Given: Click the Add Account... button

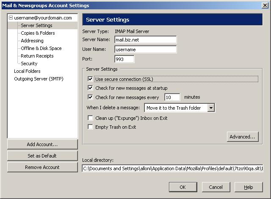Looking at the screenshot, I should (x=42, y=144).
